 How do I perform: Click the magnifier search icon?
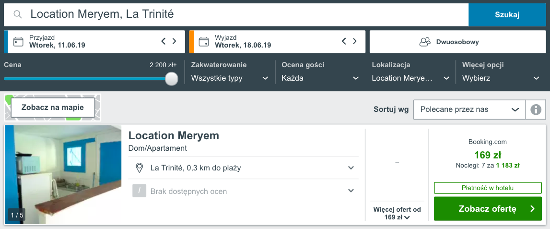(18, 14)
